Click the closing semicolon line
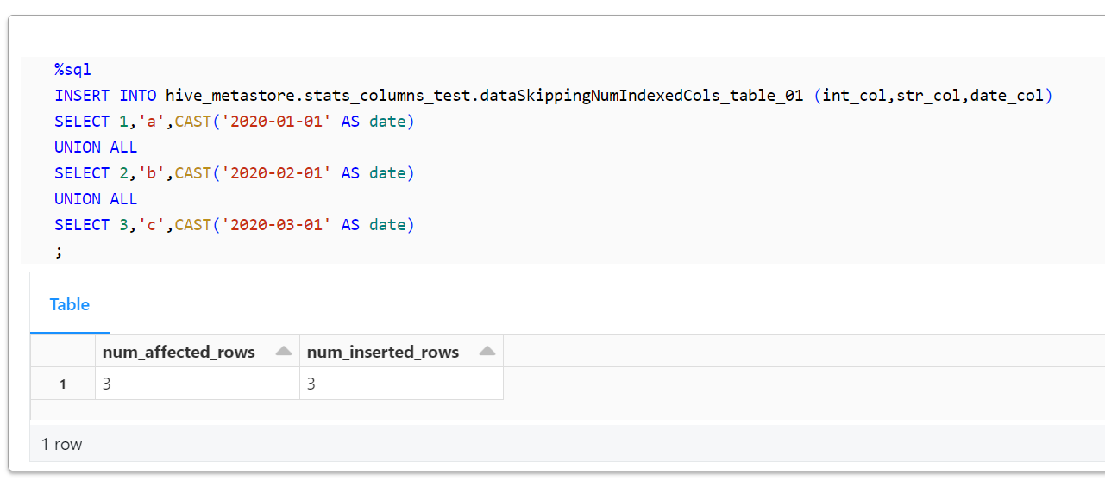Screen dimensions: 1105x487 [59, 251]
